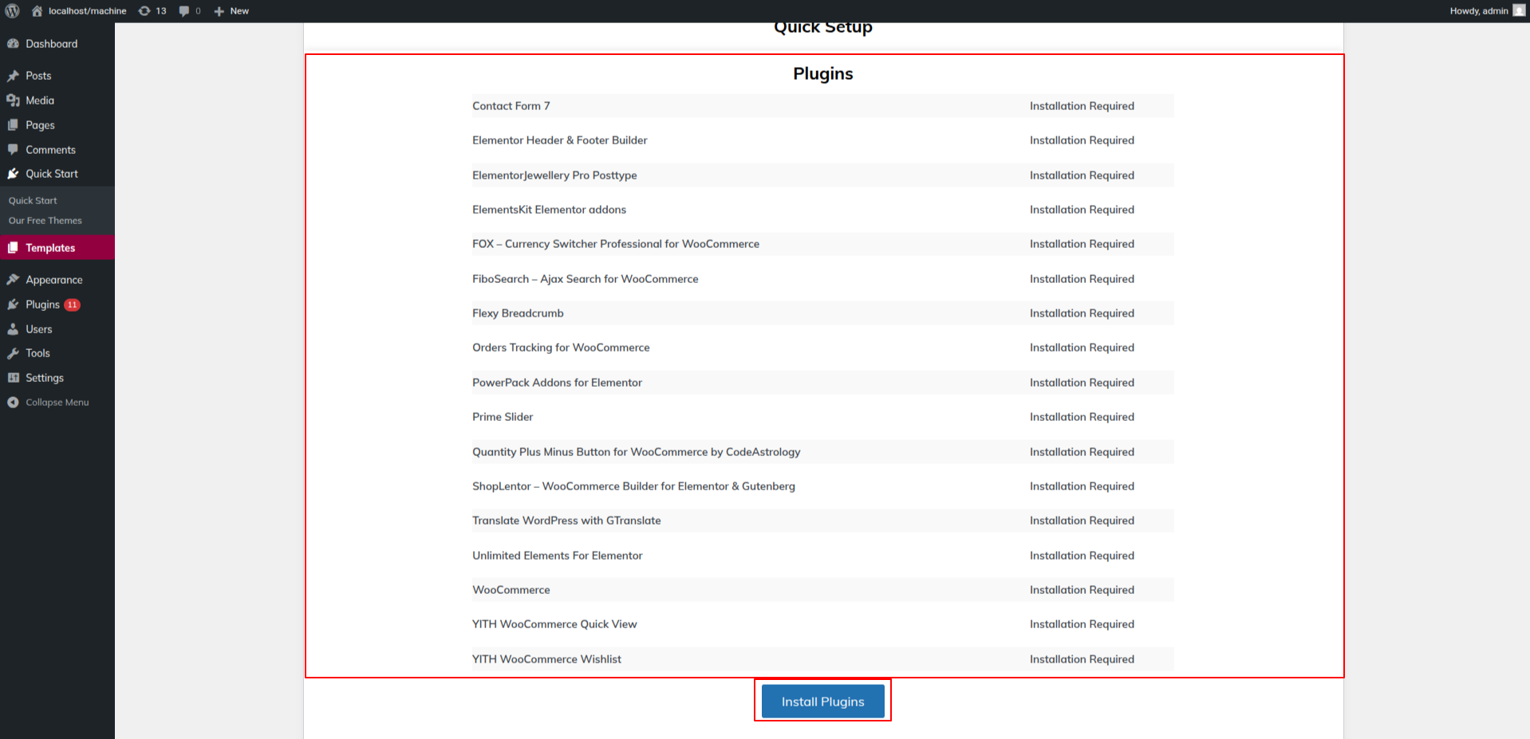Click the Contact Form 7 plugin entry
This screenshot has width=1530, height=739.
point(511,106)
